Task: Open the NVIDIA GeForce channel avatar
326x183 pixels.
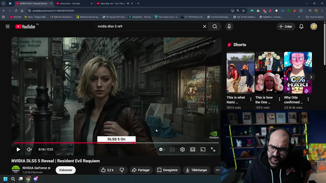Action: [16, 170]
